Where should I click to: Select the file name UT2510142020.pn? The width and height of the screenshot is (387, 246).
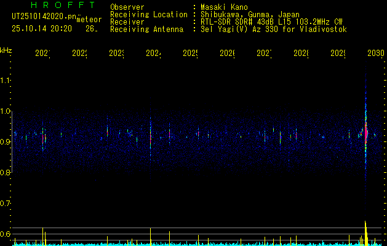(44, 17)
